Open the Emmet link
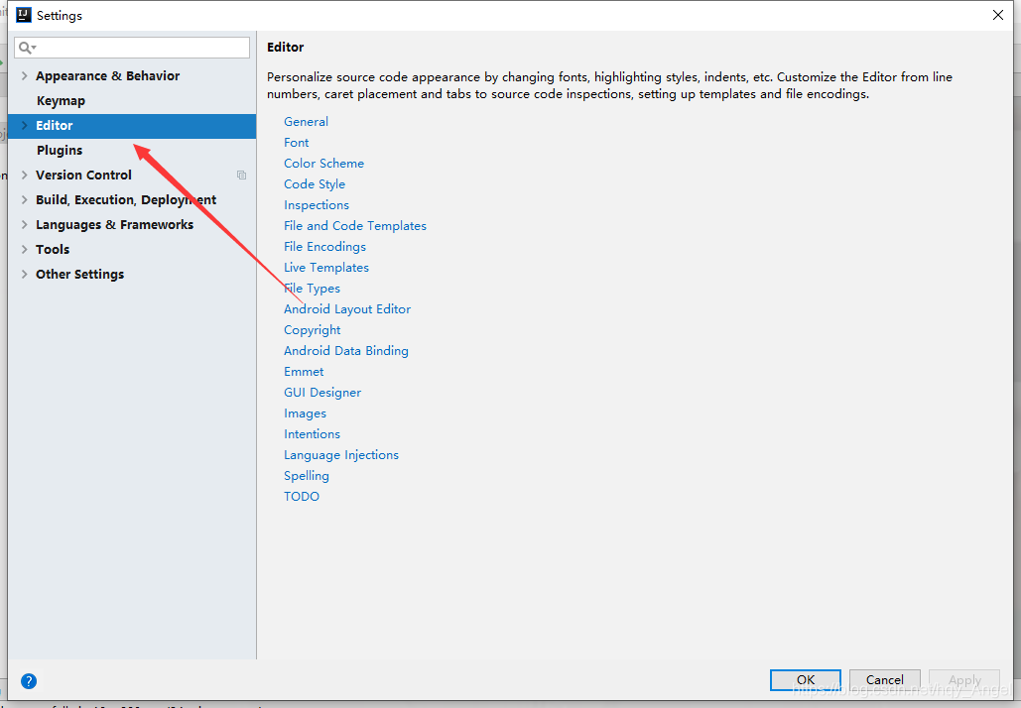 click(304, 372)
